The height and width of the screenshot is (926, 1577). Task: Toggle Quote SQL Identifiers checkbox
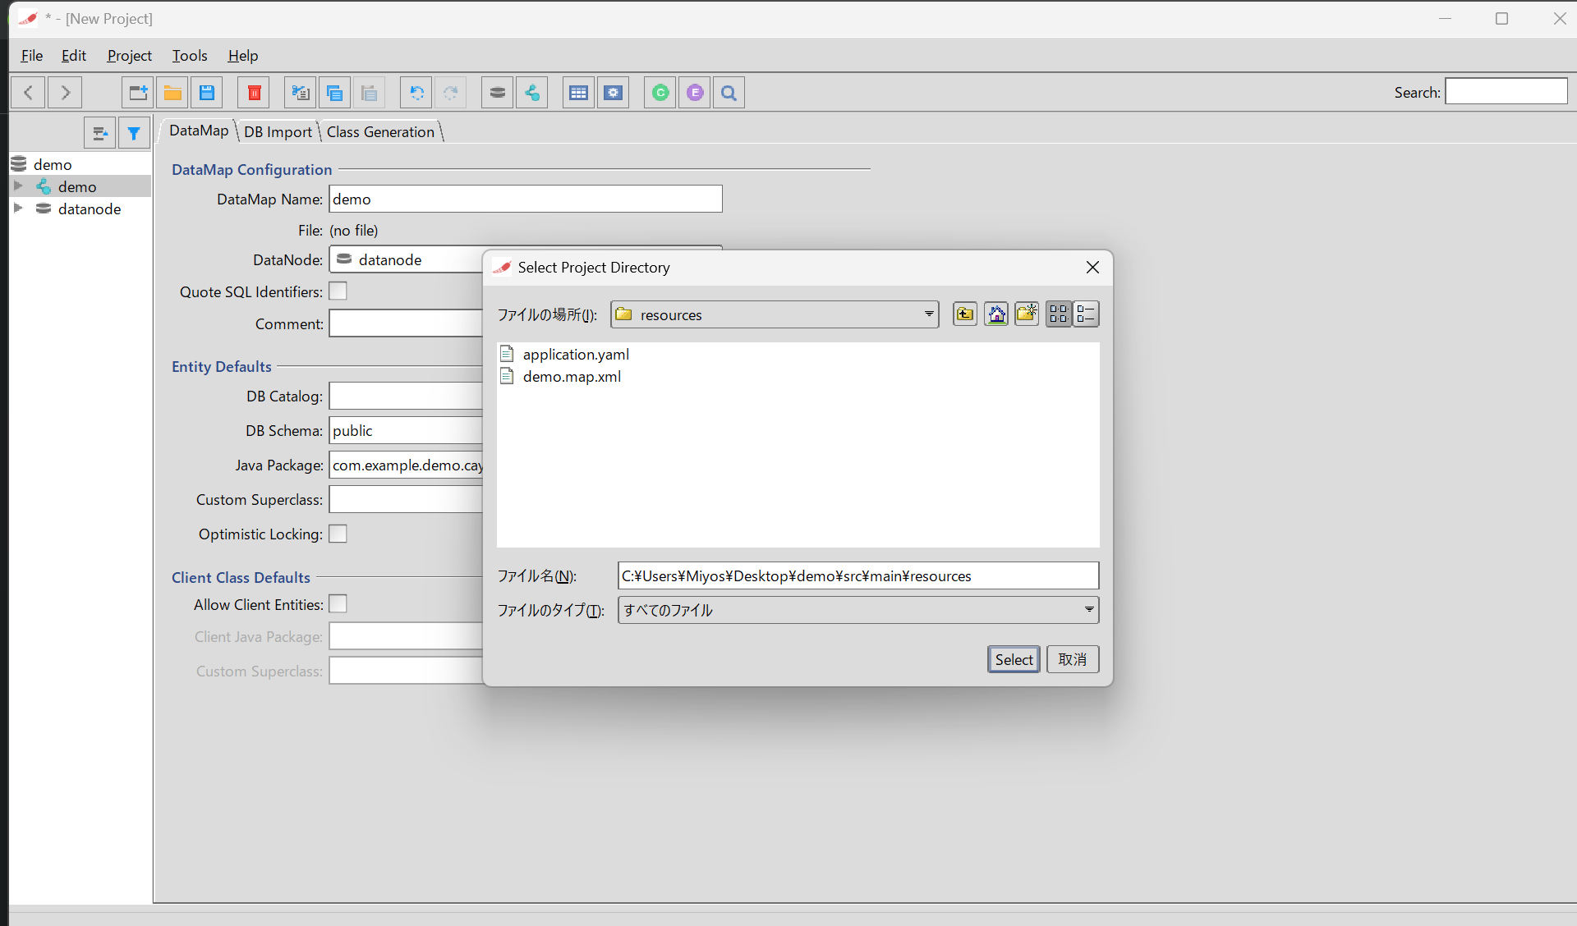[338, 291]
